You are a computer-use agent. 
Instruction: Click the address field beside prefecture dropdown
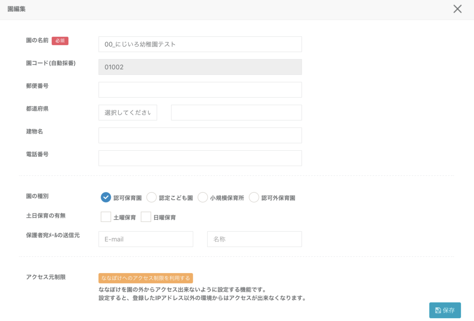[x=236, y=113]
